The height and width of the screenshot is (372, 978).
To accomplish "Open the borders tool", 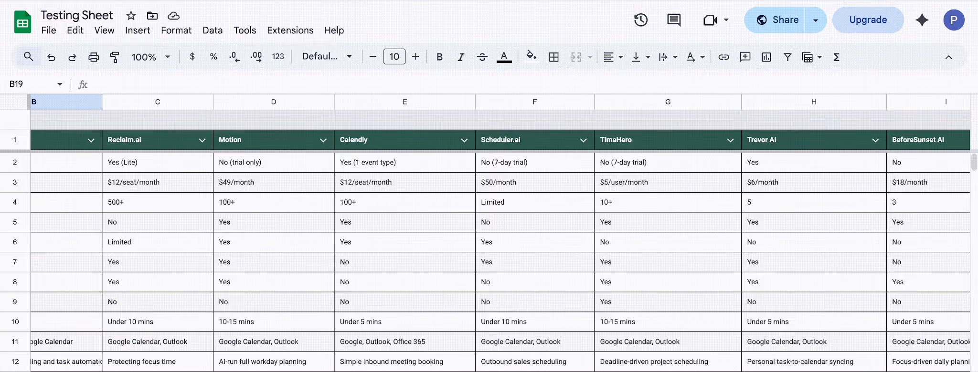I will (554, 57).
